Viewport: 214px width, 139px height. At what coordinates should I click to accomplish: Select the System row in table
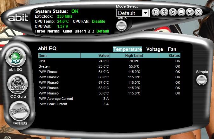[x=109, y=66]
